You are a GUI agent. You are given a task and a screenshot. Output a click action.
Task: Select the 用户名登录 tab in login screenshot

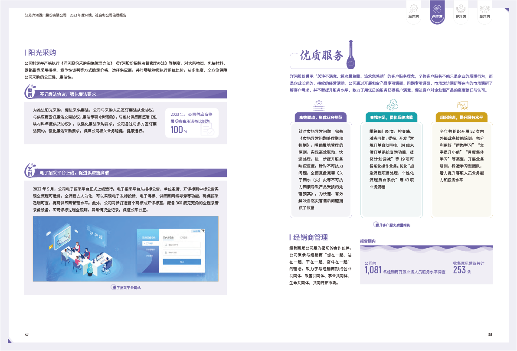168,238
